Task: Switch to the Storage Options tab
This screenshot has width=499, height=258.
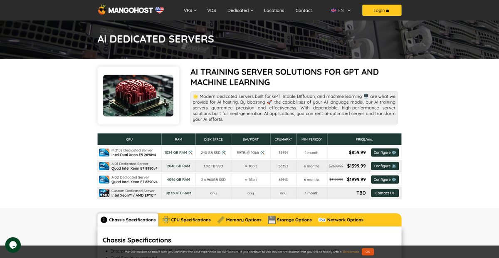Action: pyautogui.click(x=290, y=220)
